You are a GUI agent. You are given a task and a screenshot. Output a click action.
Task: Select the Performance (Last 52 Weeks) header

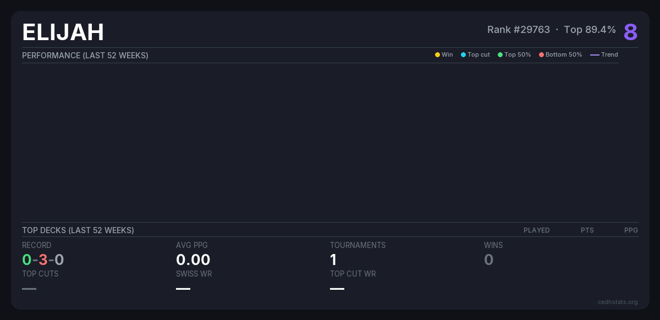85,56
